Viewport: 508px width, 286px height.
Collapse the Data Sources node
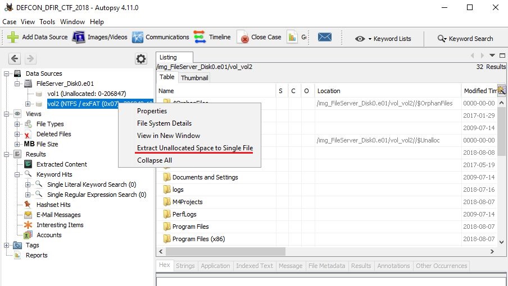point(7,73)
